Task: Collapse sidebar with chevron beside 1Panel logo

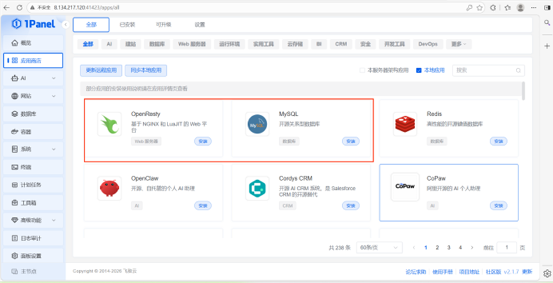Action: [x=66, y=24]
